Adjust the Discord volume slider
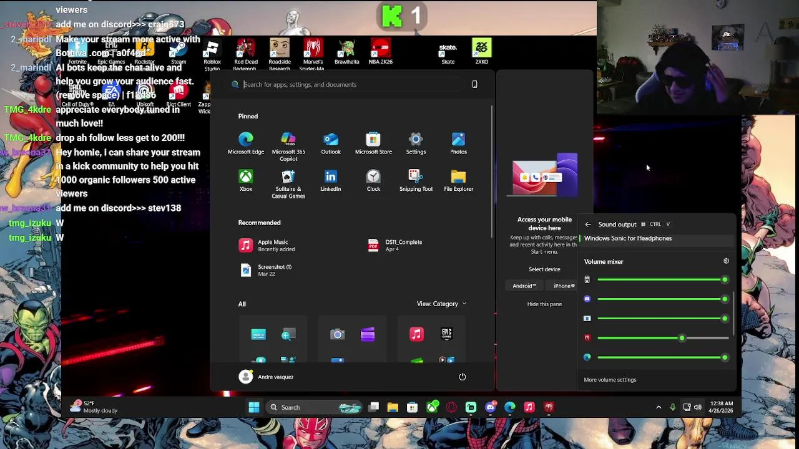799x449 pixels. 663,299
